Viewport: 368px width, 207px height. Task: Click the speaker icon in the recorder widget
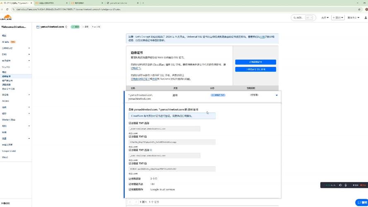pos(340,185)
